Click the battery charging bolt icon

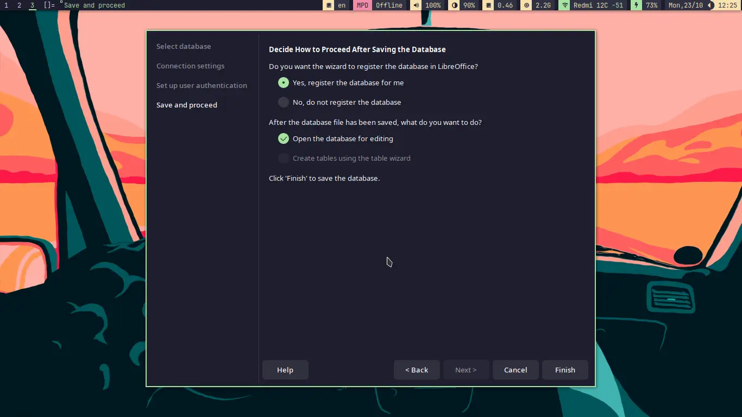click(x=636, y=5)
